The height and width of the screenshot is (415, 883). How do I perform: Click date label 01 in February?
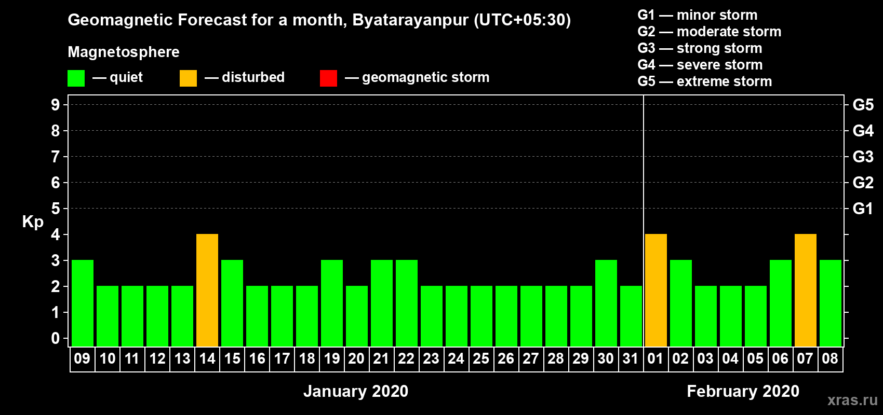tap(655, 358)
